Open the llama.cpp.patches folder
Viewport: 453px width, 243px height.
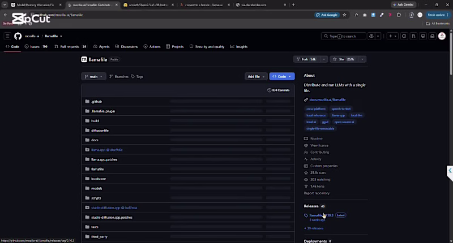[104, 159]
